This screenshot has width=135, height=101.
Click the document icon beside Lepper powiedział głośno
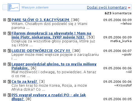pos(9,64)
